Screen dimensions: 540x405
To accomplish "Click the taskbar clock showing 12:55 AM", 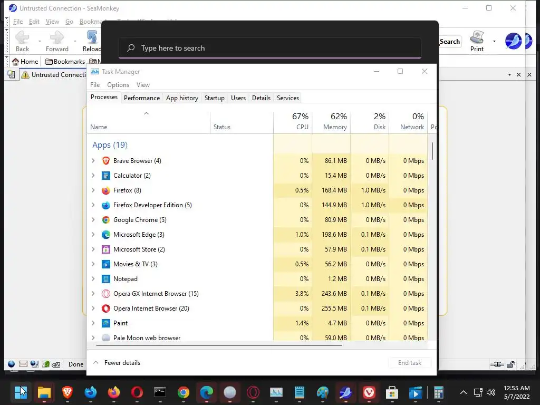I will pyautogui.click(x=517, y=392).
